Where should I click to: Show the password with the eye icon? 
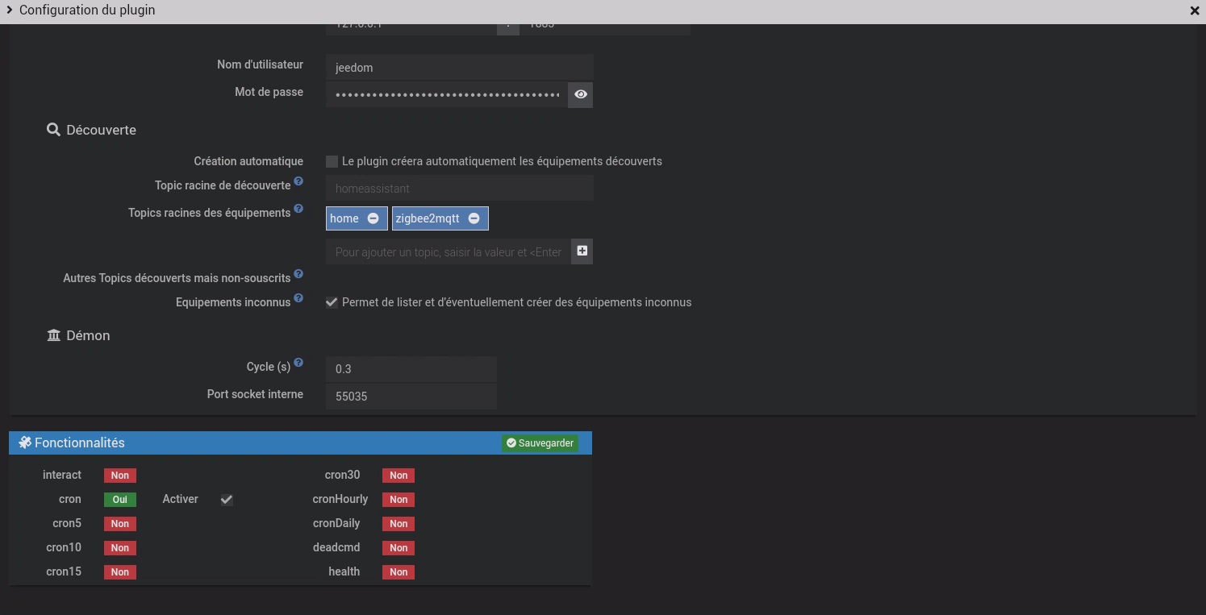click(x=581, y=94)
